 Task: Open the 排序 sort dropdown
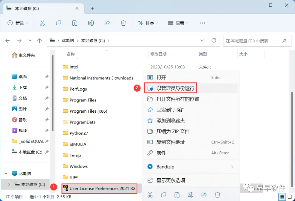[x=148, y=23]
